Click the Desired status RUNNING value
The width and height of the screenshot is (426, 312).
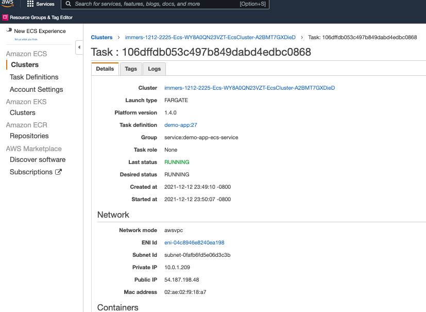pyautogui.click(x=177, y=175)
